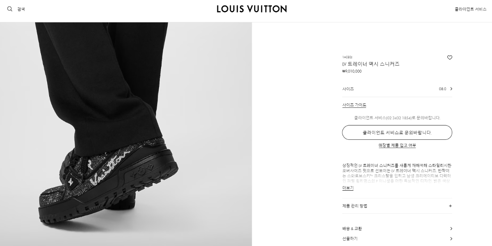Expand 제품 관리 방법 section
The image size is (492, 246).
click(x=397, y=206)
